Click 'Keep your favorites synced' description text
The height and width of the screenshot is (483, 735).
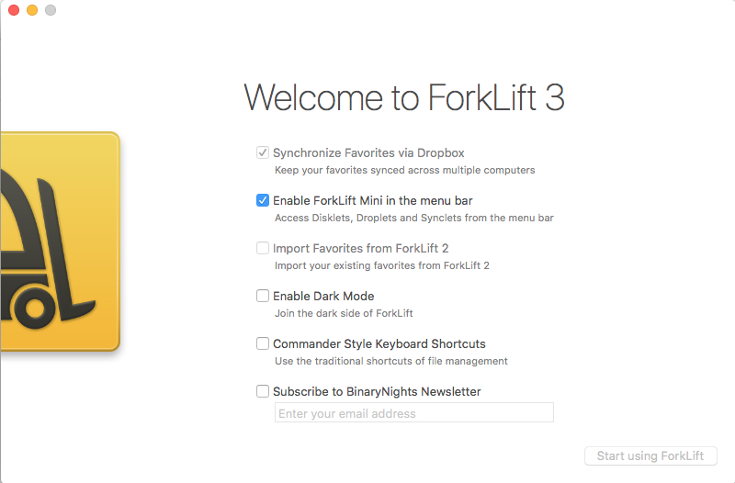[404, 170]
